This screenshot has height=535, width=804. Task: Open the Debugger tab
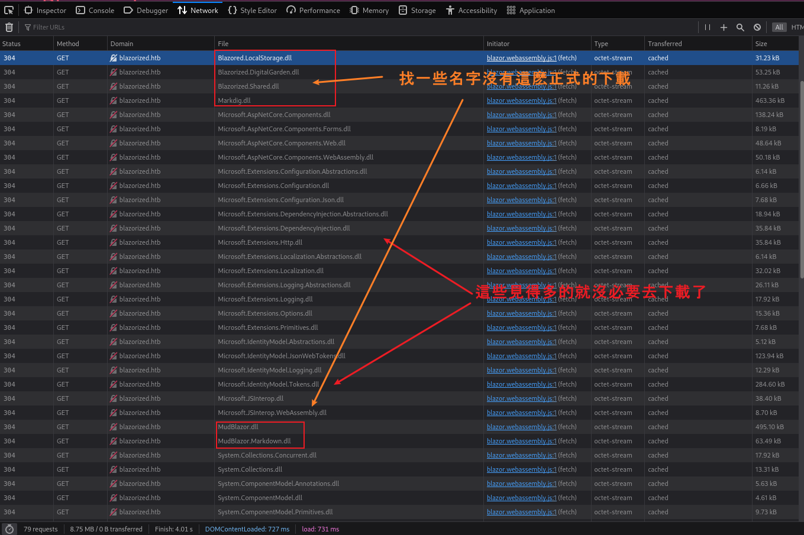click(146, 10)
